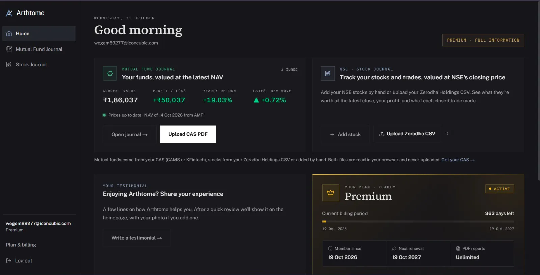Follow the Get your CAS link

[458, 160]
